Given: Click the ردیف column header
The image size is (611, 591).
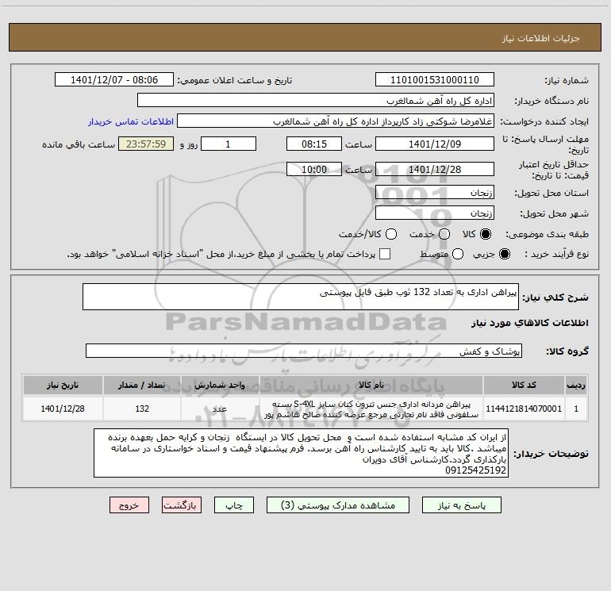Looking at the screenshot, I should (x=576, y=385).
